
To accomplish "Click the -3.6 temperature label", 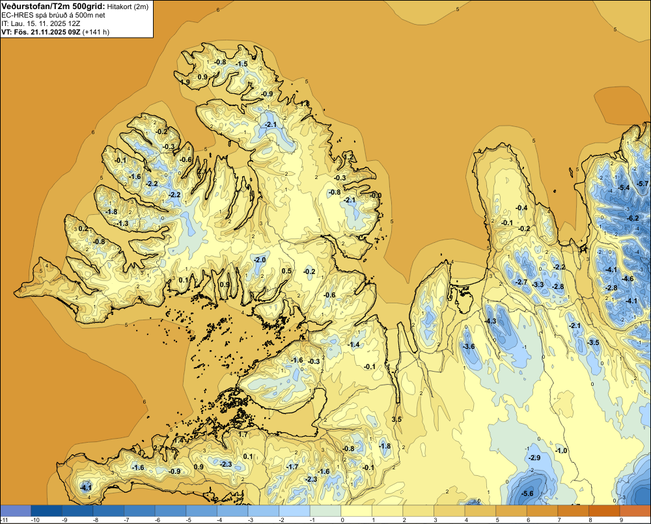I will pyautogui.click(x=469, y=347).
